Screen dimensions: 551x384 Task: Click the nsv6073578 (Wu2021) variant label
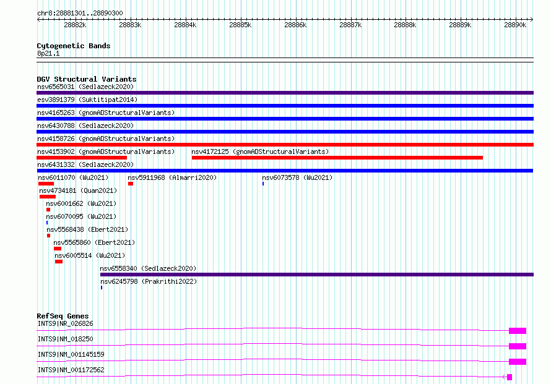pyautogui.click(x=297, y=177)
